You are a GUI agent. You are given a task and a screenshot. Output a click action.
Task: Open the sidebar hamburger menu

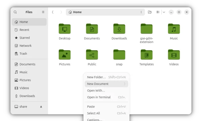[x=43, y=12]
